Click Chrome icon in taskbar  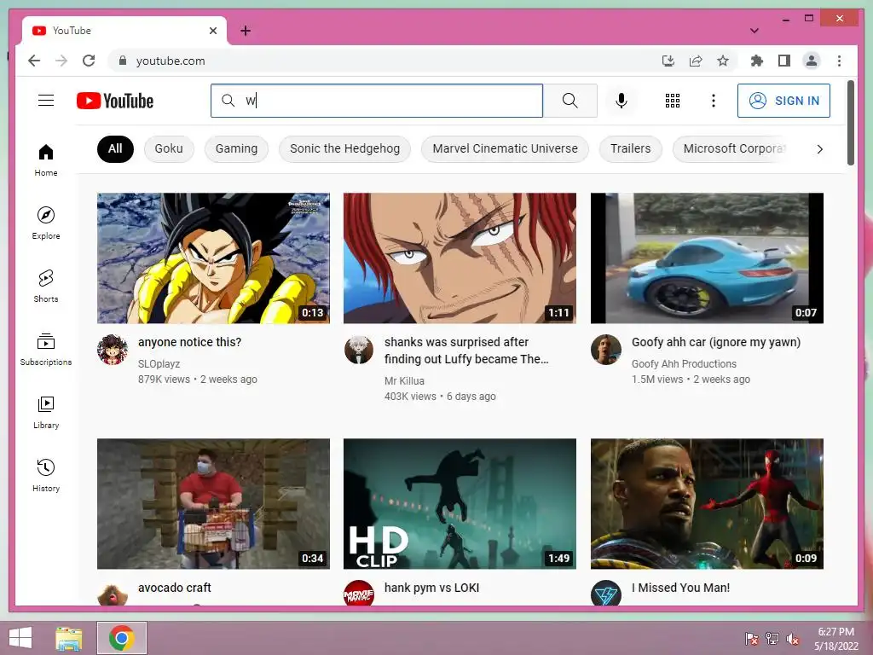[x=122, y=638]
